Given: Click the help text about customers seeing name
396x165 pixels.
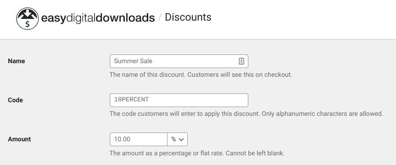Looking at the screenshot, I should click(x=201, y=75).
